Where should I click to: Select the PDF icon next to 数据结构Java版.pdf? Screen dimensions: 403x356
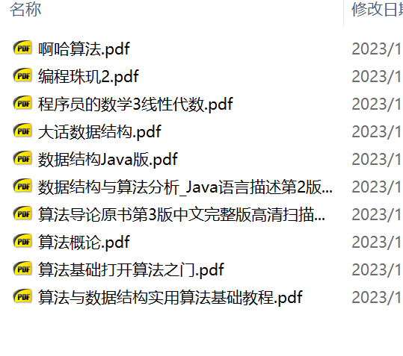click(x=22, y=158)
